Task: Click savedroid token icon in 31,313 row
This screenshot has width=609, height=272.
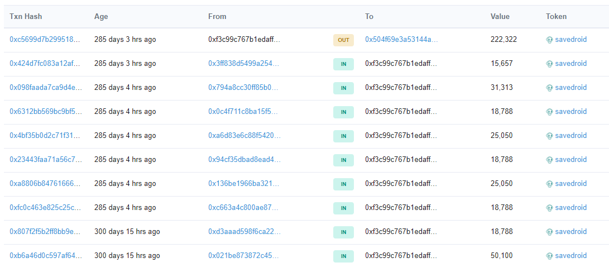Action: [549, 88]
